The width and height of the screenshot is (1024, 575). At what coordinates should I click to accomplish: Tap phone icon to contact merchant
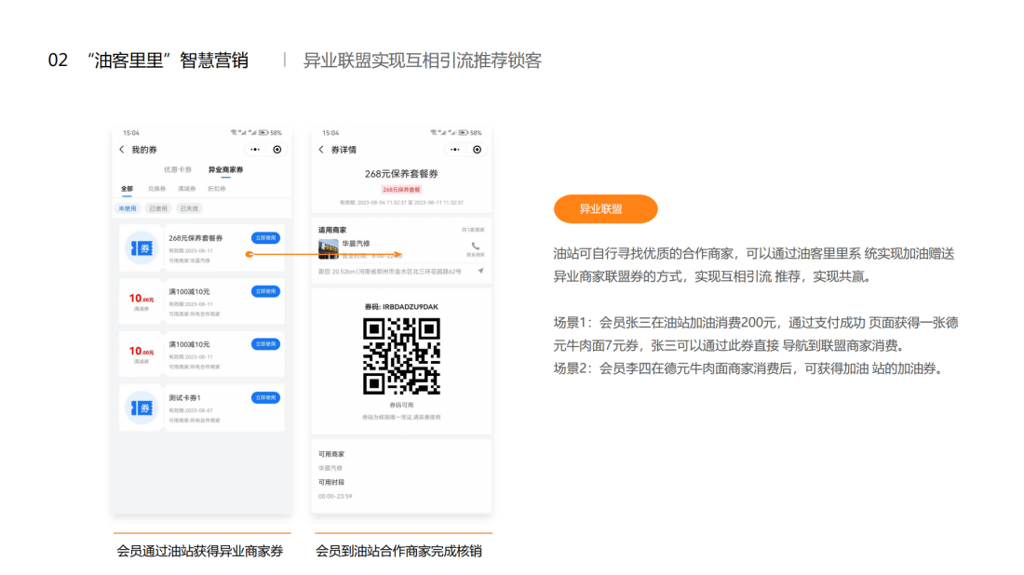coord(475,247)
